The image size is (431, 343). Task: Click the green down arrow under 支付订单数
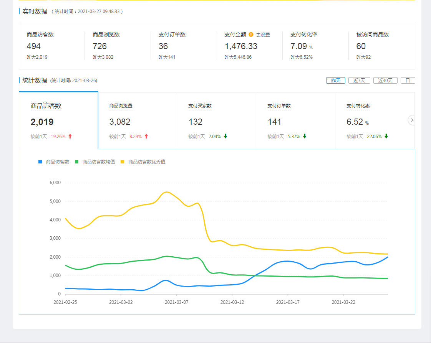[x=305, y=136]
